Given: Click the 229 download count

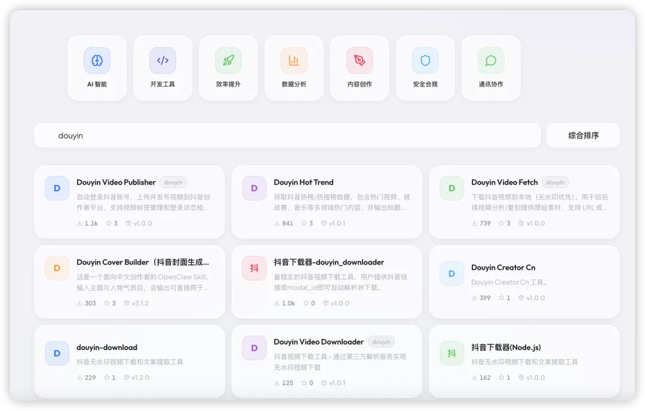Looking at the screenshot, I should pos(91,378).
